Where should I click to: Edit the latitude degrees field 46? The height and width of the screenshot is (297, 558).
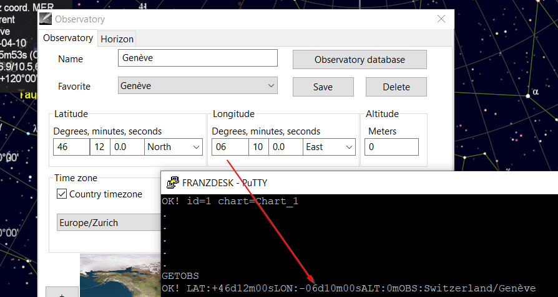71,147
